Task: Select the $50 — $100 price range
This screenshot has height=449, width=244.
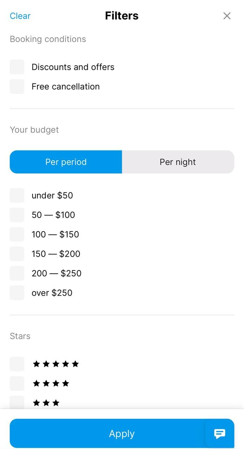Action: pyautogui.click(x=17, y=215)
